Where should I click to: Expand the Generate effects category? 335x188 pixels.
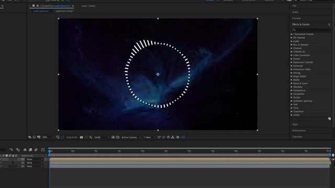[x=292, y=66]
